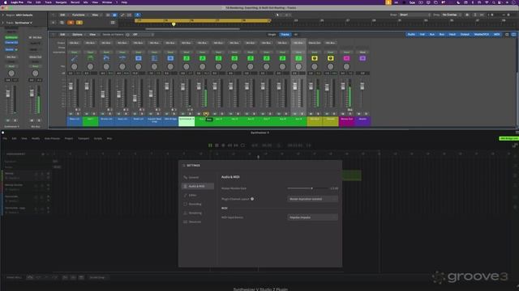Switch mixer to All view
Viewport: 519px width, 291px height.
[x=295, y=35]
